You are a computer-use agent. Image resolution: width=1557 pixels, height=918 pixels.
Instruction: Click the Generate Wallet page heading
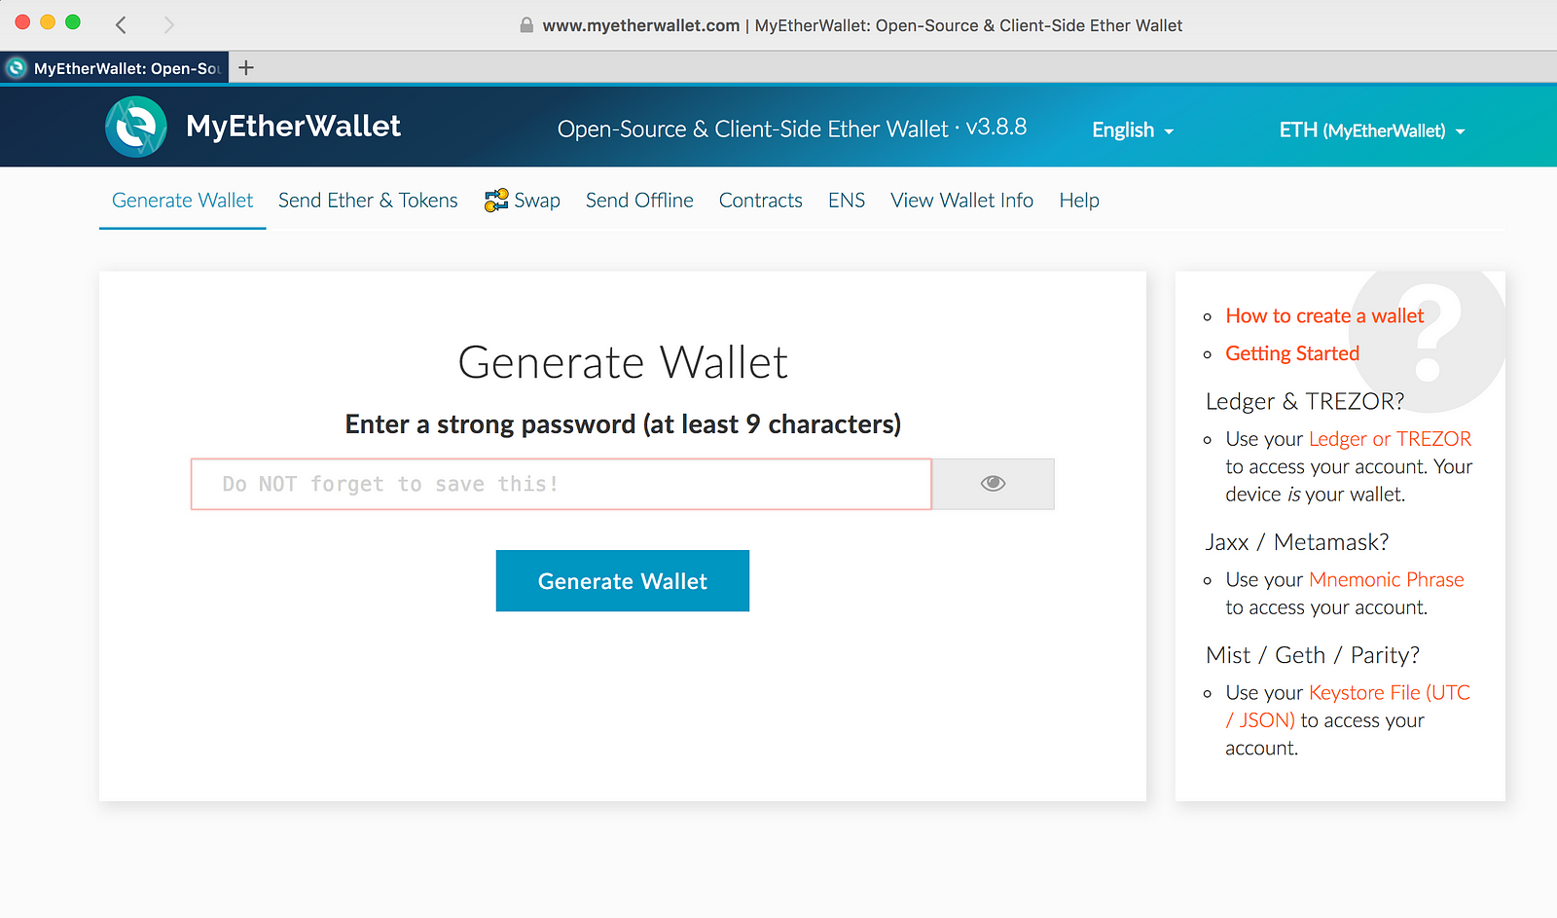[623, 362]
